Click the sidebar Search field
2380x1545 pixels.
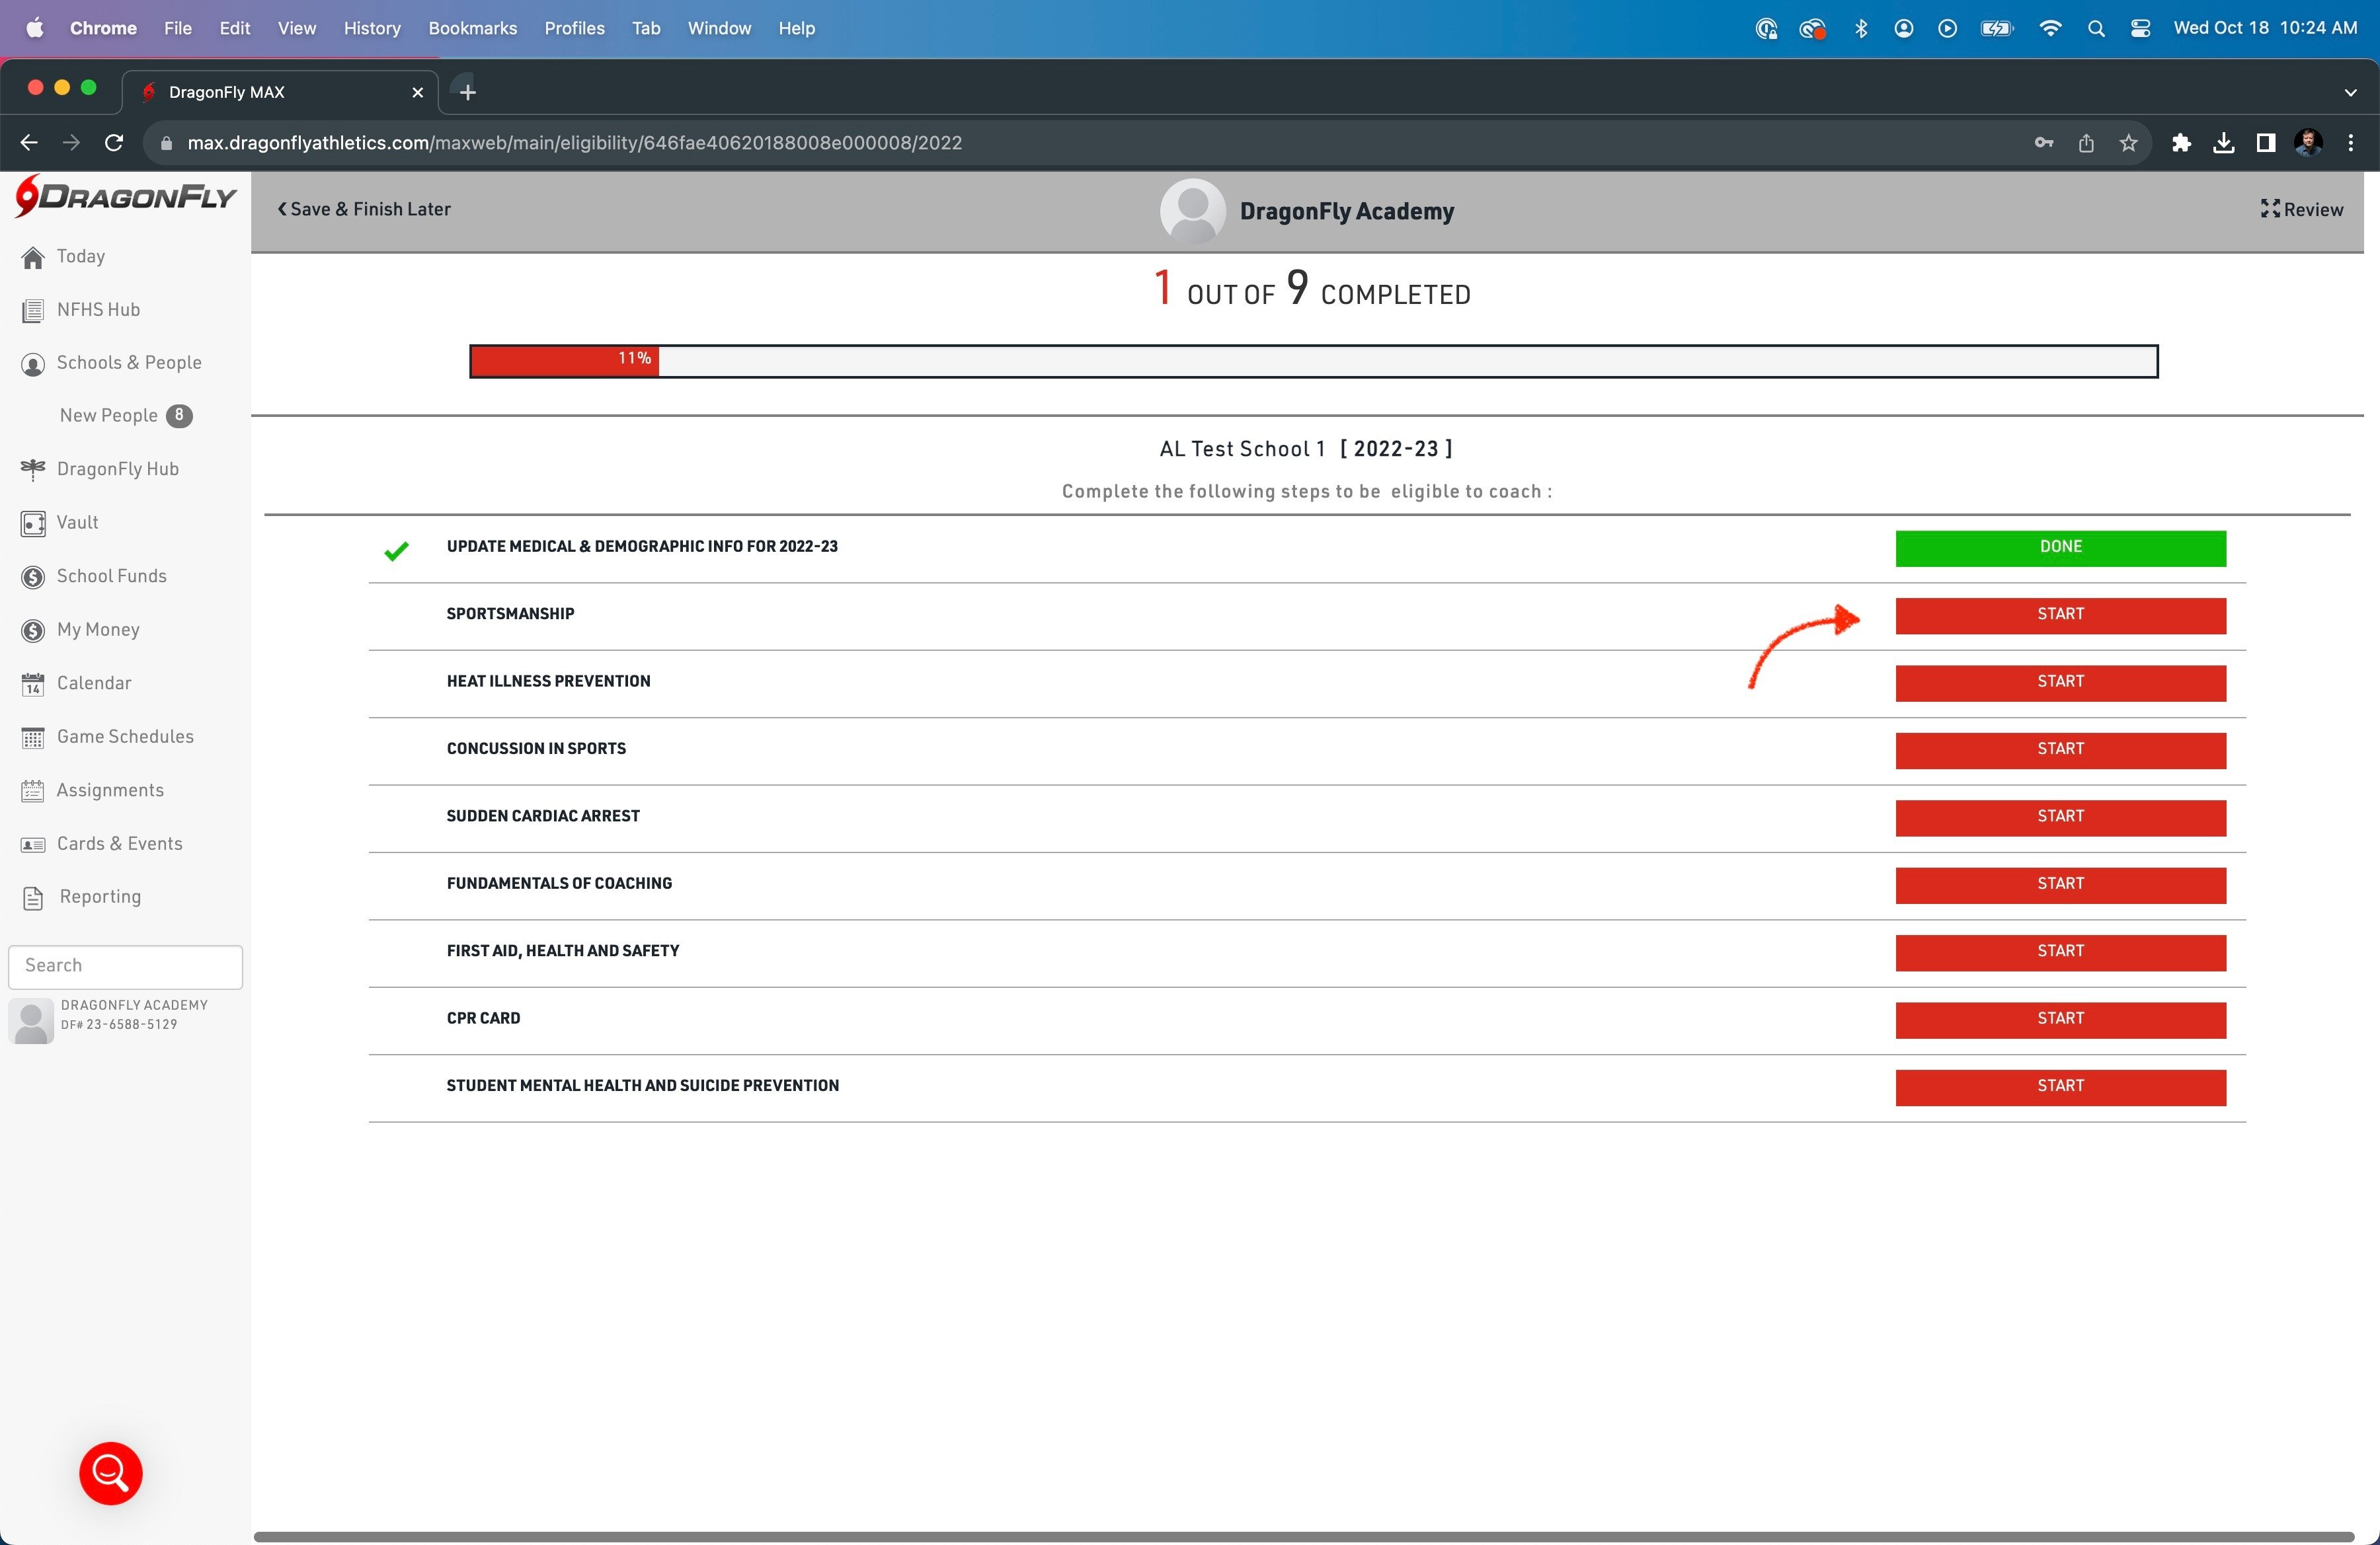[x=126, y=966]
